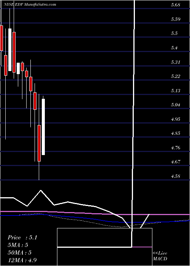This screenshot has width=190, height=266.
Task: Select the tall red candle beside the last white candle
Action: tap(39, 143)
